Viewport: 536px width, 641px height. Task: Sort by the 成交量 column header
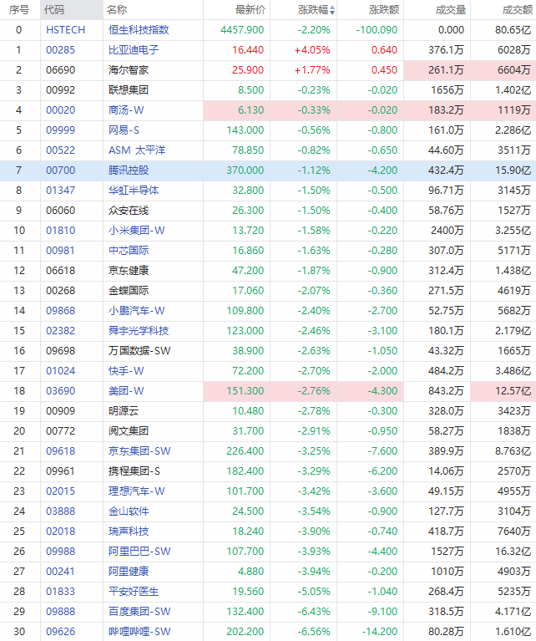451,10
